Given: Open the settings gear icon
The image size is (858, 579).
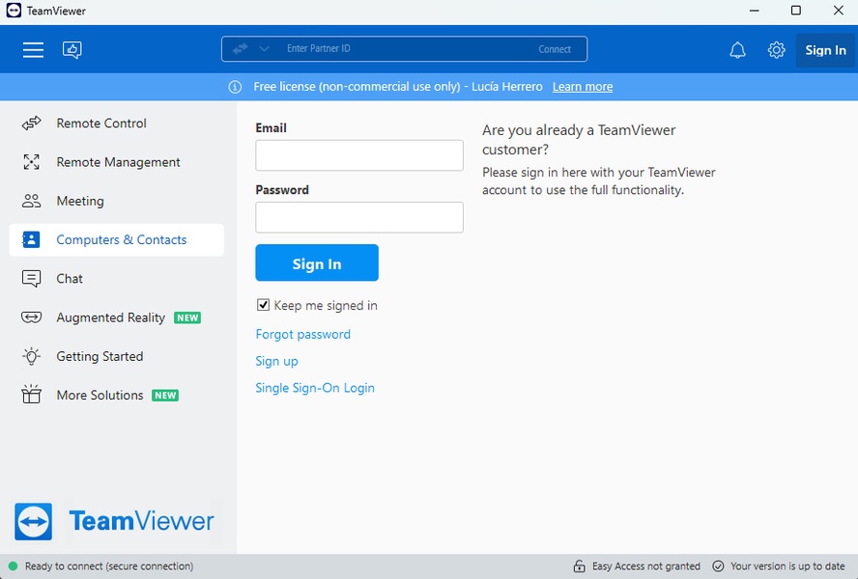Looking at the screenshot, I should coord(776,50).
